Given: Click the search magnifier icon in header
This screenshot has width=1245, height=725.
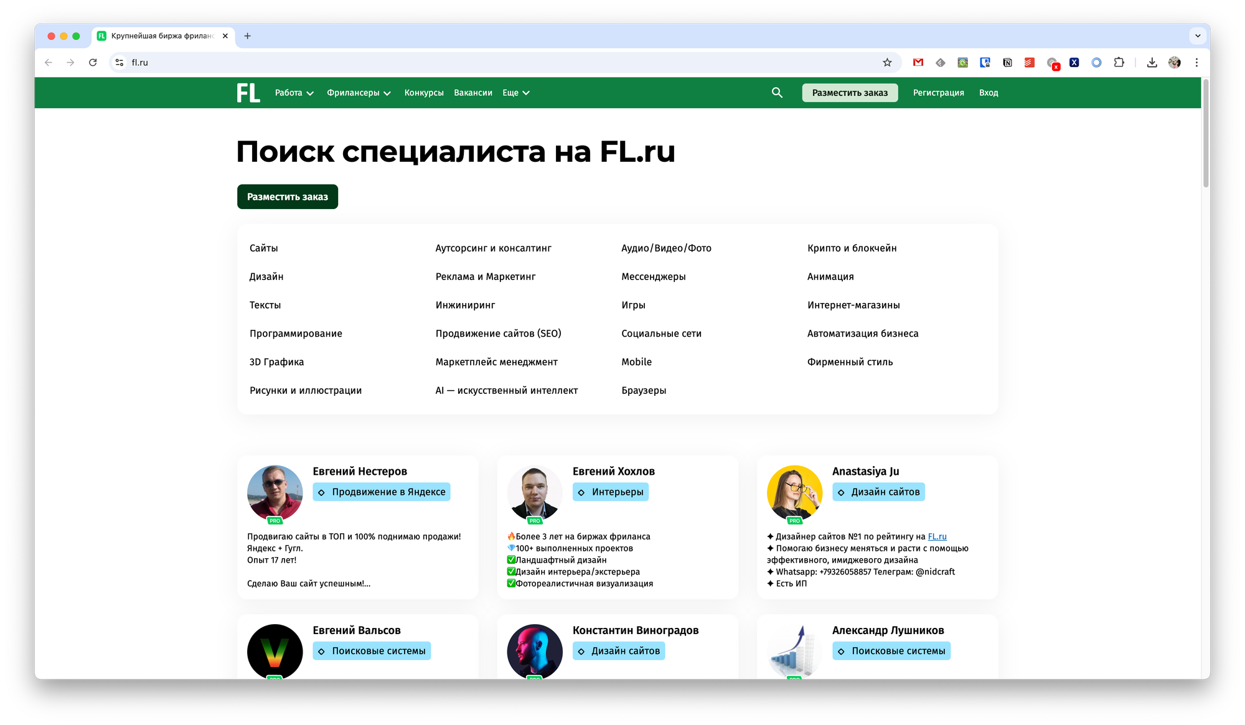Looking at the screenshot, I should pyautogui.click(x=777, y=93).
